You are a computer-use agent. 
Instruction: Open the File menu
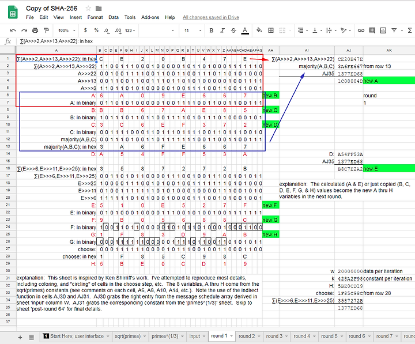(x=29, y=17)
